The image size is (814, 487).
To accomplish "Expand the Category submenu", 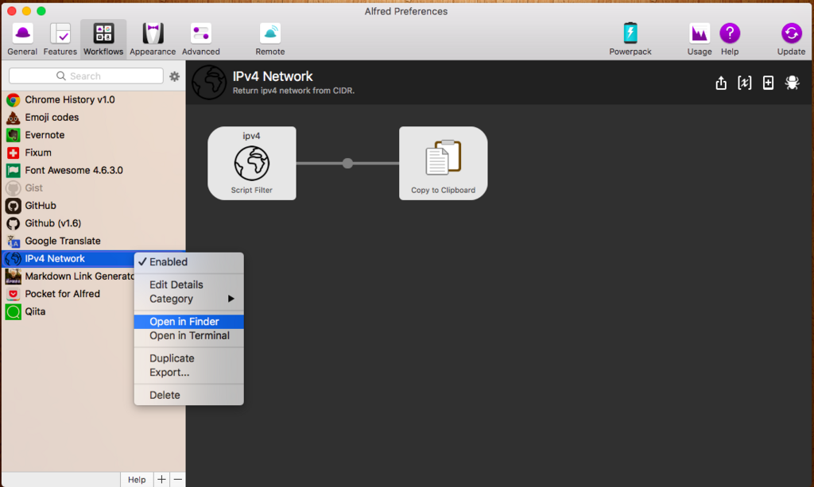I will point(189,299).
